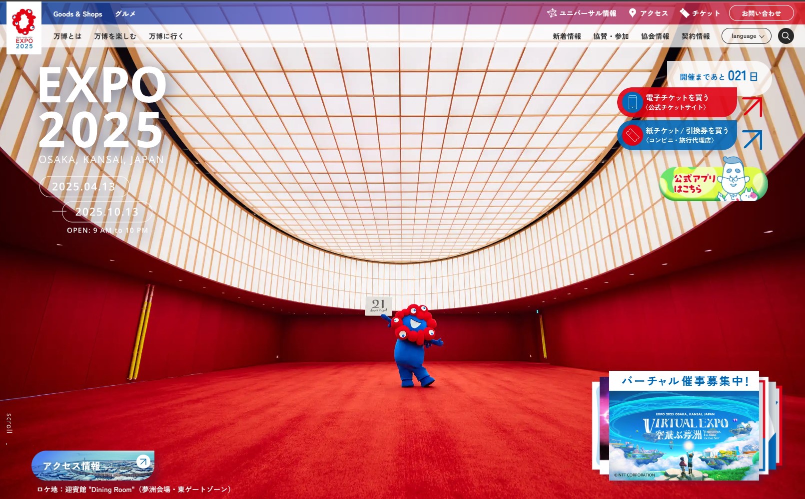Open 協賛・参加 menu
This screenshot has width=805, height=499.
pyautogui.click(x=611, y=36)
